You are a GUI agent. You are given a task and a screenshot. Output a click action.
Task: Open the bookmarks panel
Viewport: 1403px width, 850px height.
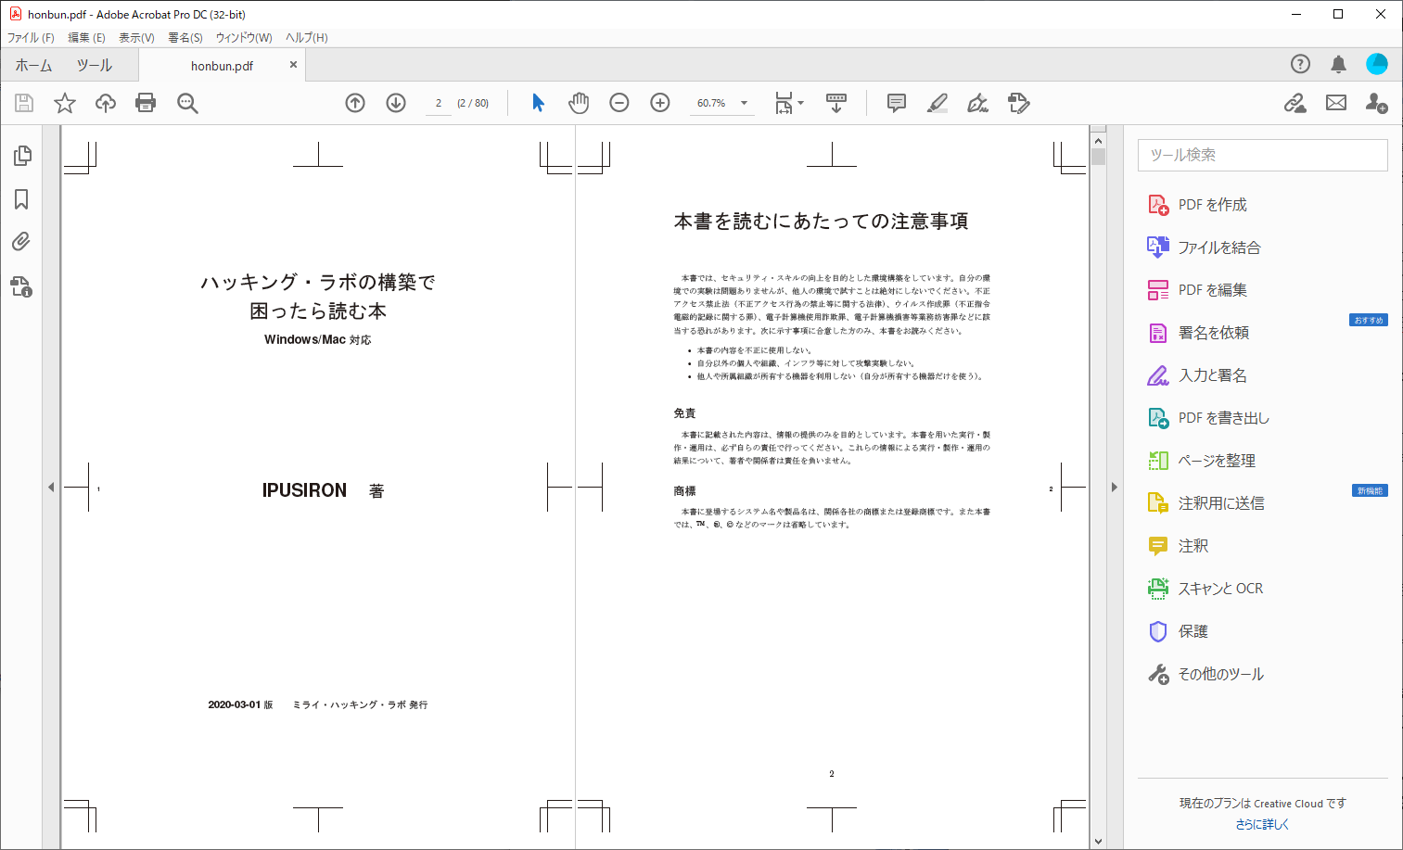coord(21,199)
